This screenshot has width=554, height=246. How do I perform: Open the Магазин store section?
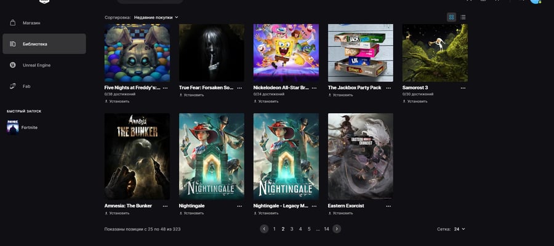[x=44, y=23]
